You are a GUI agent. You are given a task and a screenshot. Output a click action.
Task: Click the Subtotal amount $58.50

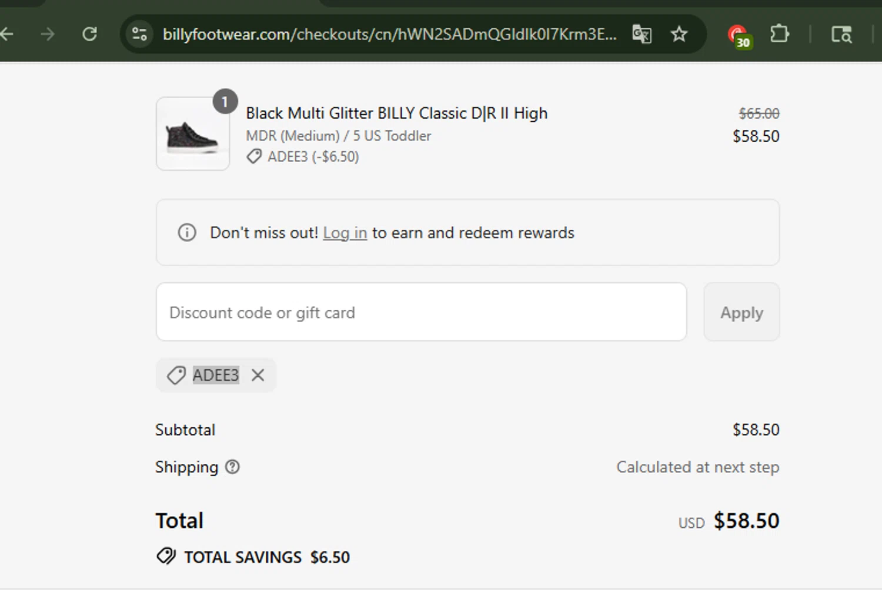[756, 430]
